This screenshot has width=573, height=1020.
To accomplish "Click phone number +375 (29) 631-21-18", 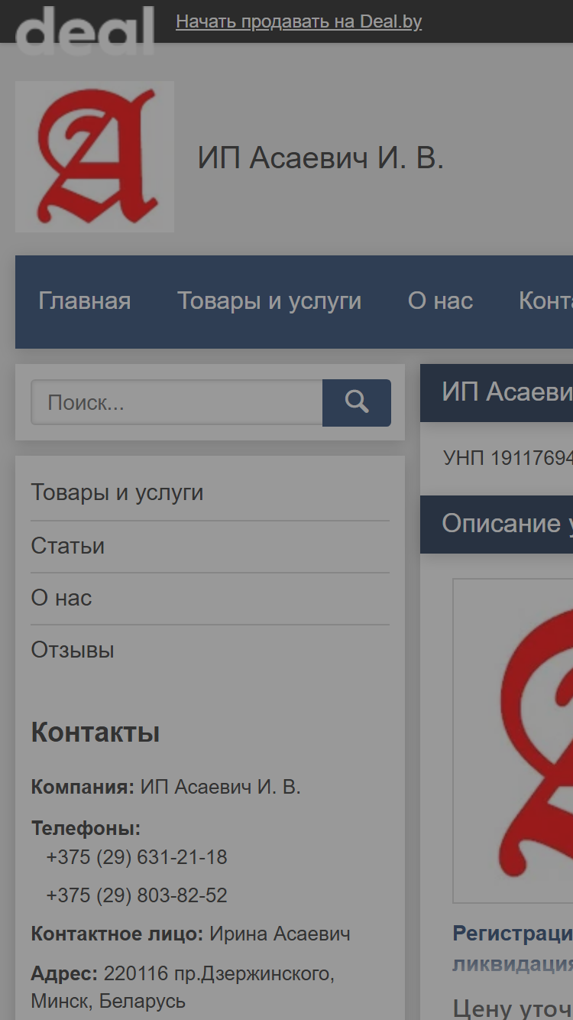I will pos(137,857).
